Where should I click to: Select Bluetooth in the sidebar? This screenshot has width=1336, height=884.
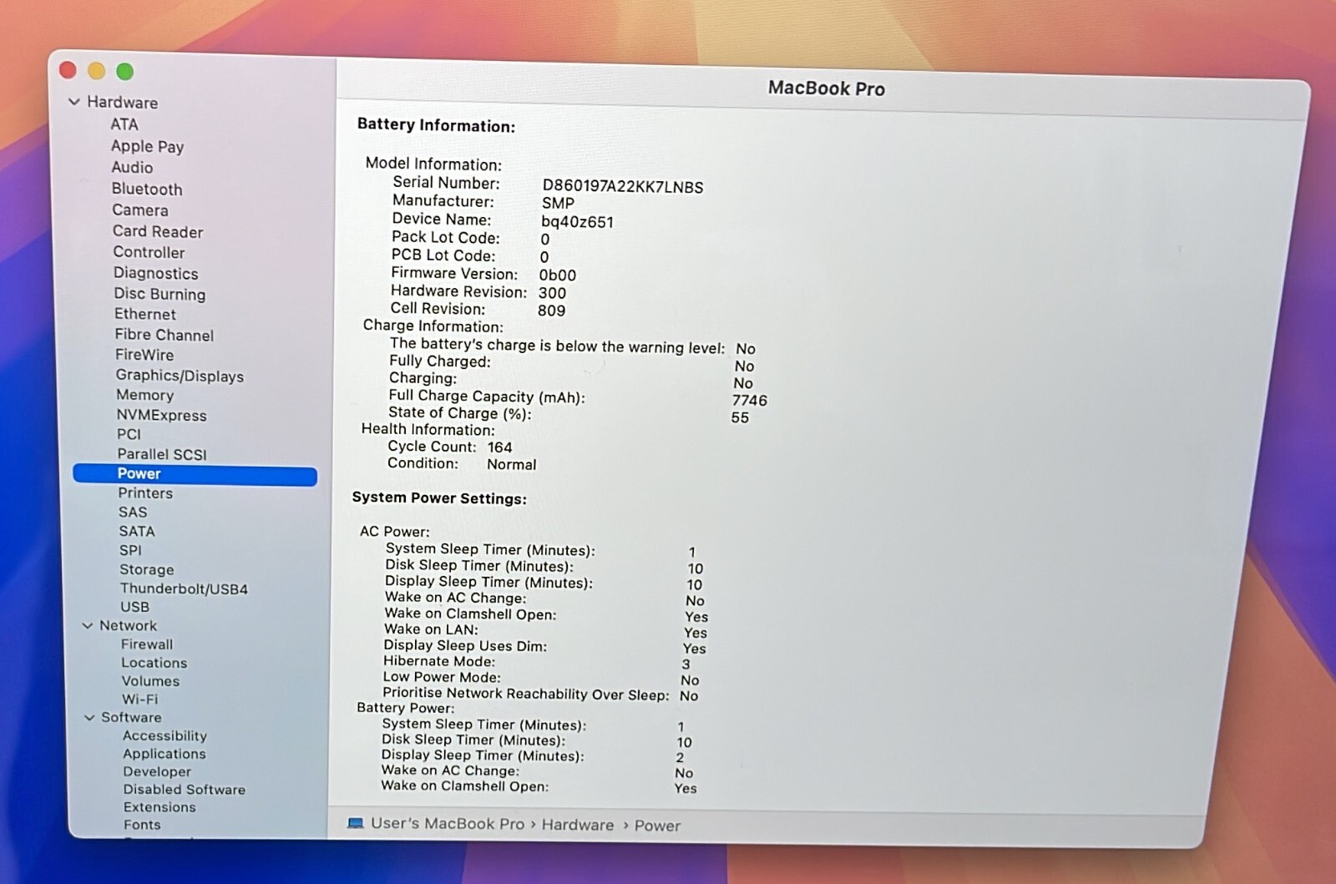tap(147, 189)
